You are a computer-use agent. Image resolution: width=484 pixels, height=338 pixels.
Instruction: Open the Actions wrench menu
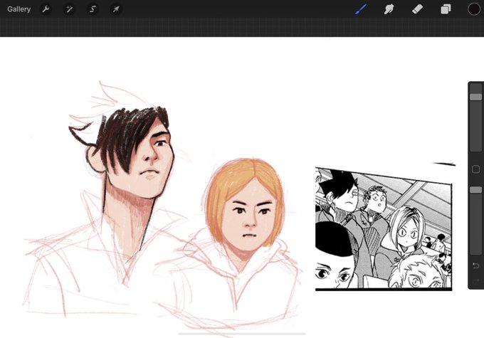46,9
